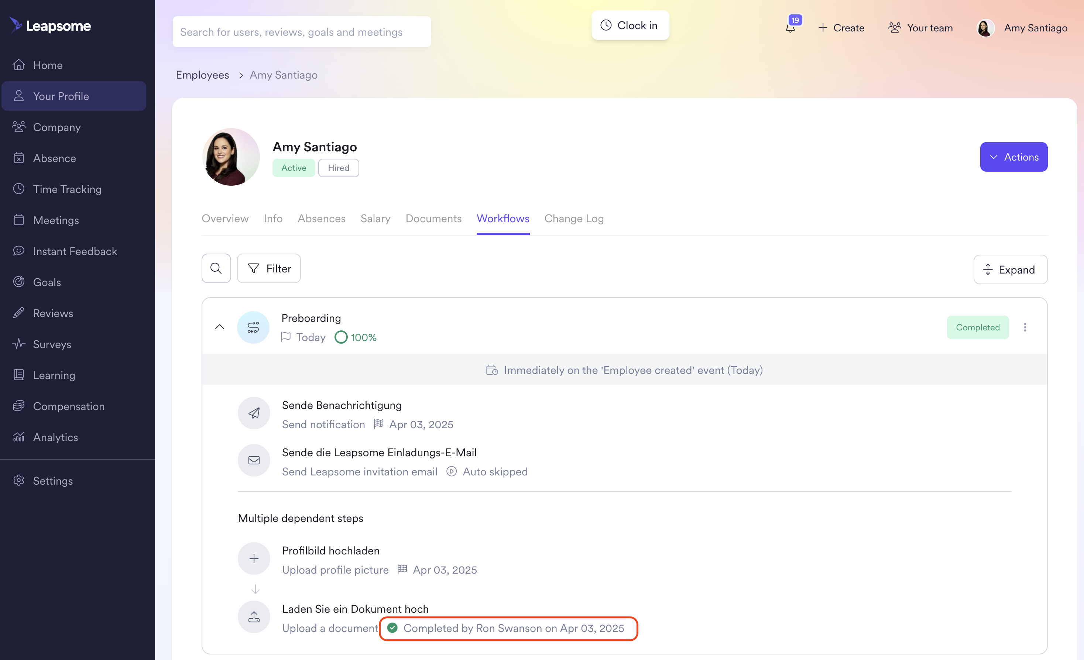Open Analytics in the sidebar
This screenshot has width=1084, height=660.
point(74,437)
